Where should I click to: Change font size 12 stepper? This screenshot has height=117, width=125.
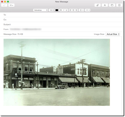point(51,10)
